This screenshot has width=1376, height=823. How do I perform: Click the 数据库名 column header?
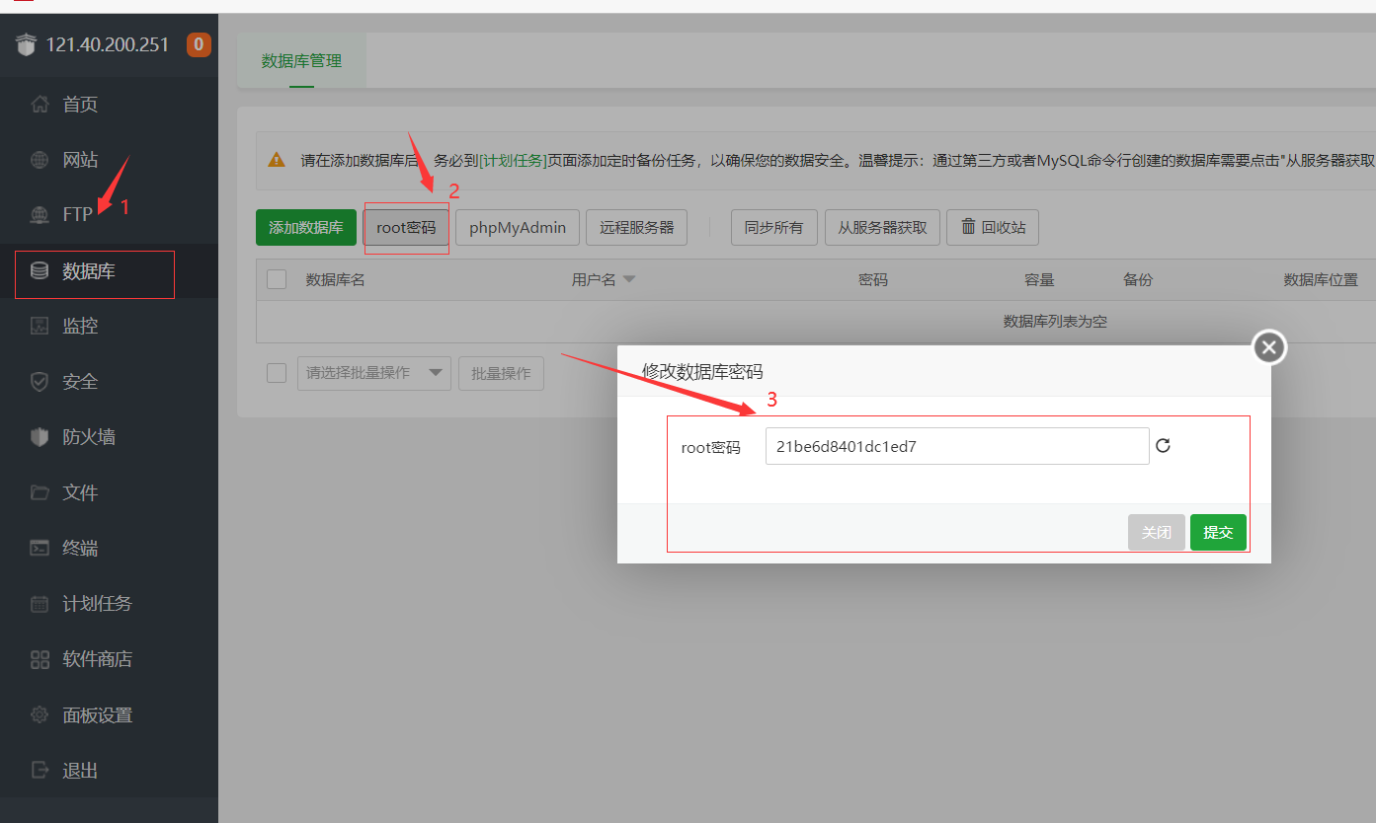click(x=336, y=280)
